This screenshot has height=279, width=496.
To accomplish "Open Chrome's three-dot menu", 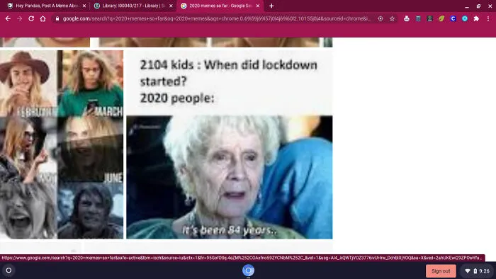I will (x=488, y=18).
